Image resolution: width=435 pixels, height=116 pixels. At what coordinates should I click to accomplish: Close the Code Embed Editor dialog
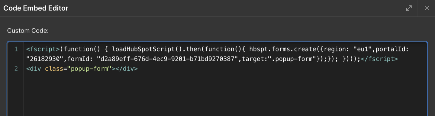[x=427, y=8]
